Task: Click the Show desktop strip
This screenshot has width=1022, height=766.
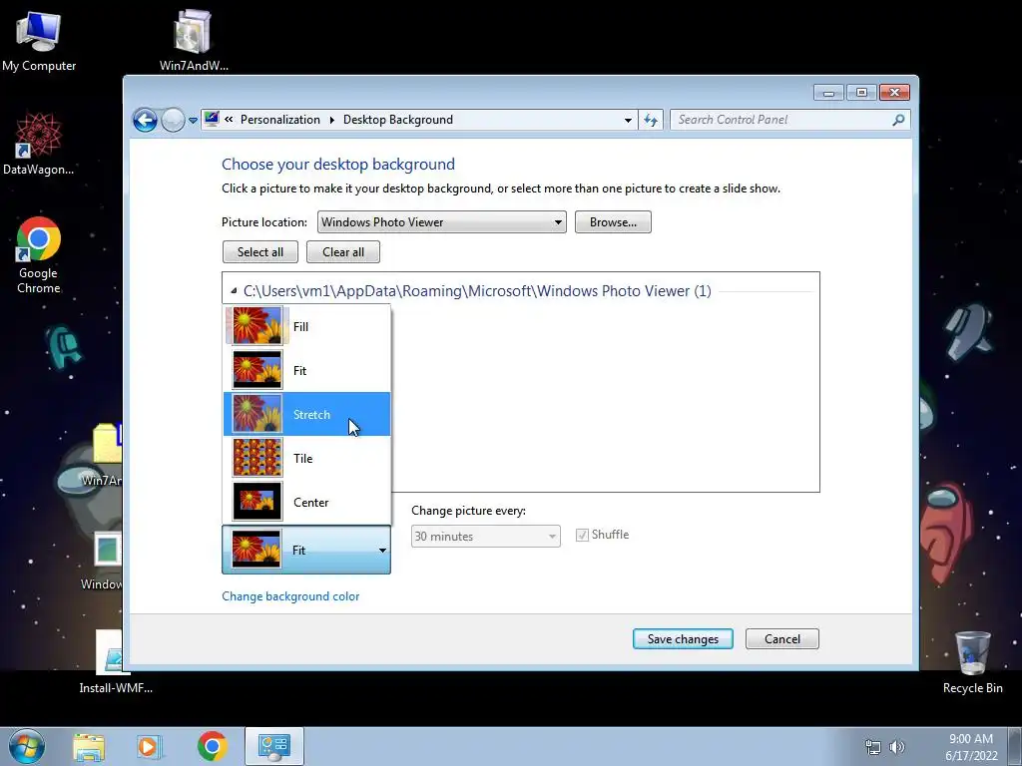Action: coord(1015,746)
